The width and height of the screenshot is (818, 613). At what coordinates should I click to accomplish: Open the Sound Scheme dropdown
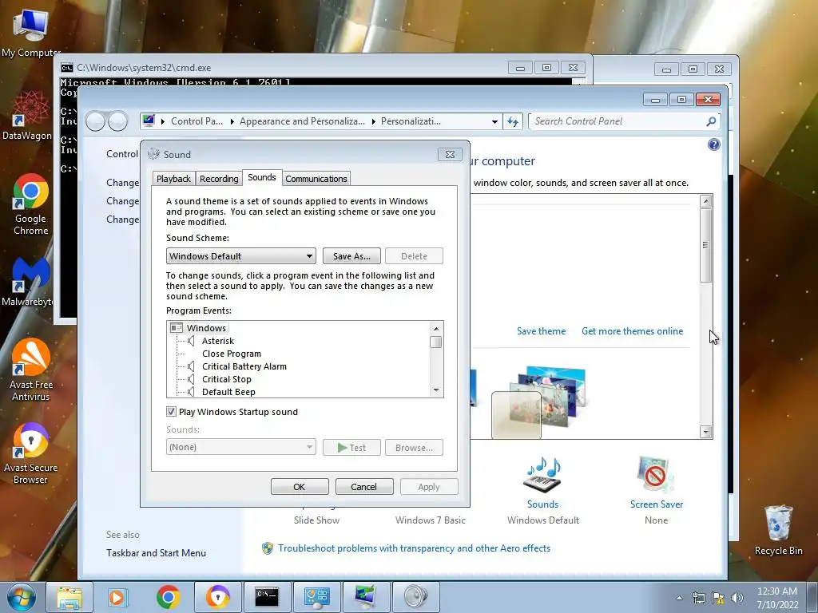tap(241, 256)
